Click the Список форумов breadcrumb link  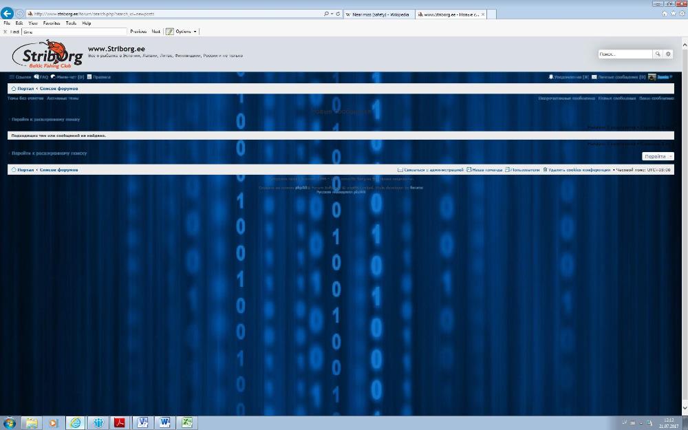click(x=58, y=89)
